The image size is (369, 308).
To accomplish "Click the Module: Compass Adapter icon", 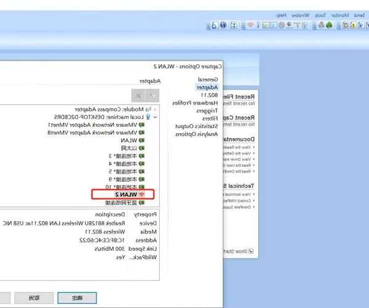I will (148, 108).
